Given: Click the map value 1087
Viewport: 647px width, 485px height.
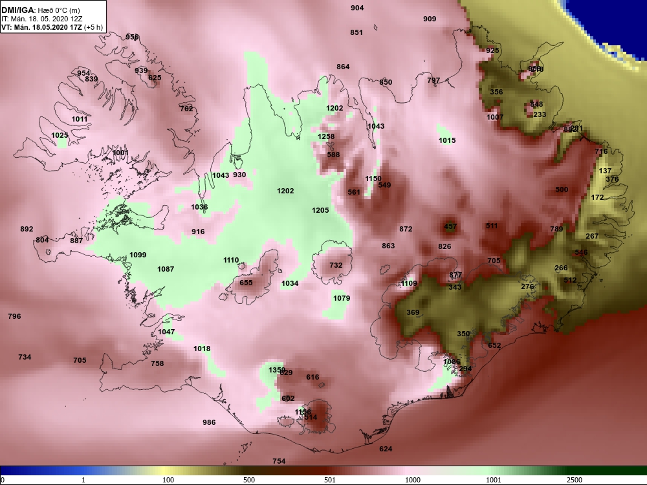Looking at the screenshot, I should coord(166,269).
